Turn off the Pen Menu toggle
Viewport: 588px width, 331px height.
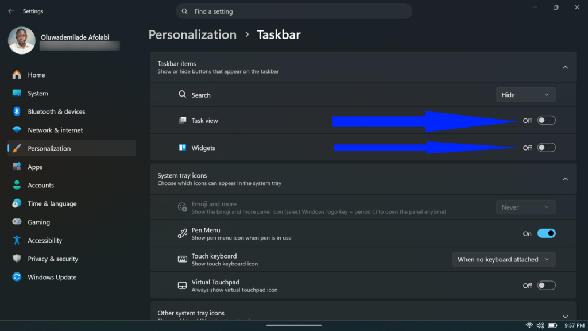[547, 233]
